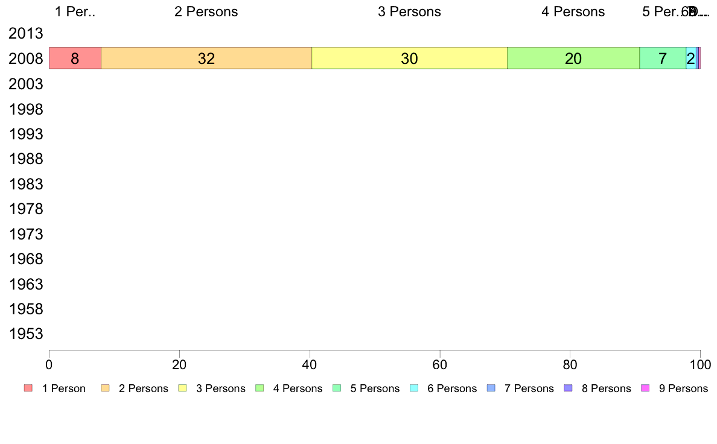
Task: Click the red 1 Person legend swatch
Action: 28,388
